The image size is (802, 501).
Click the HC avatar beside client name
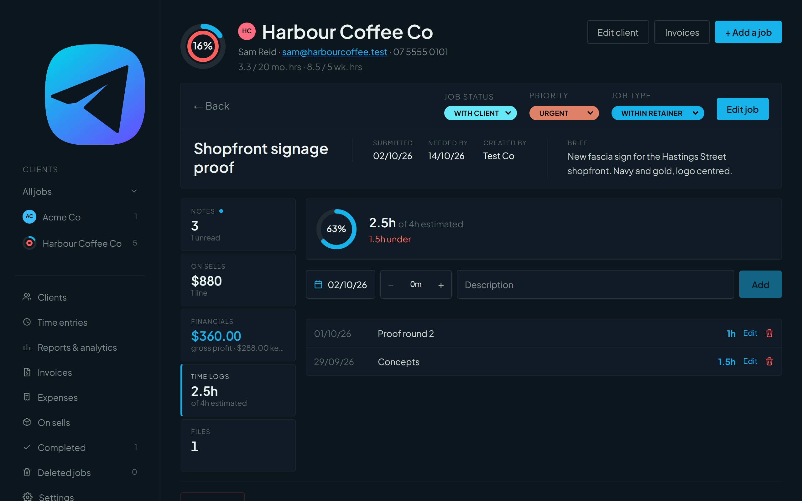coord(247,31)
